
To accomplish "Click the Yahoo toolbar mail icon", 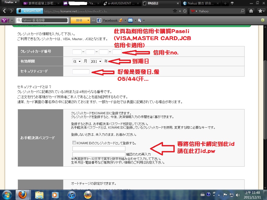I will tap(130, 20).
